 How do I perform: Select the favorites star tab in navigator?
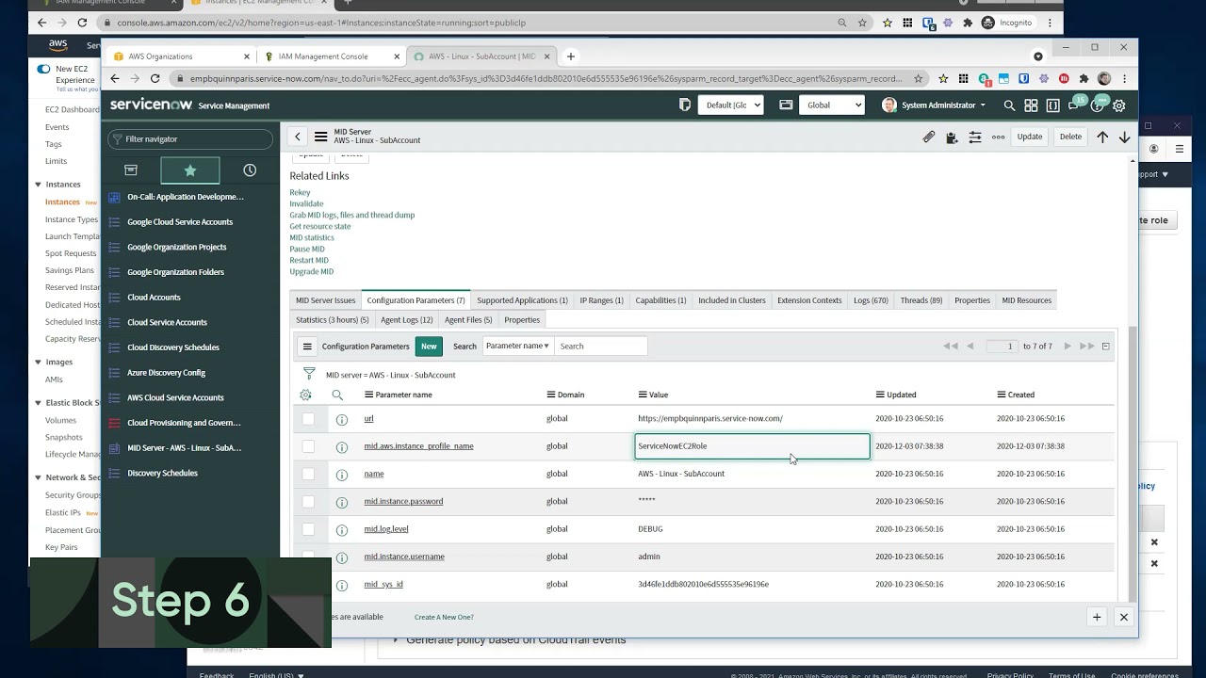tap(190, 170)
